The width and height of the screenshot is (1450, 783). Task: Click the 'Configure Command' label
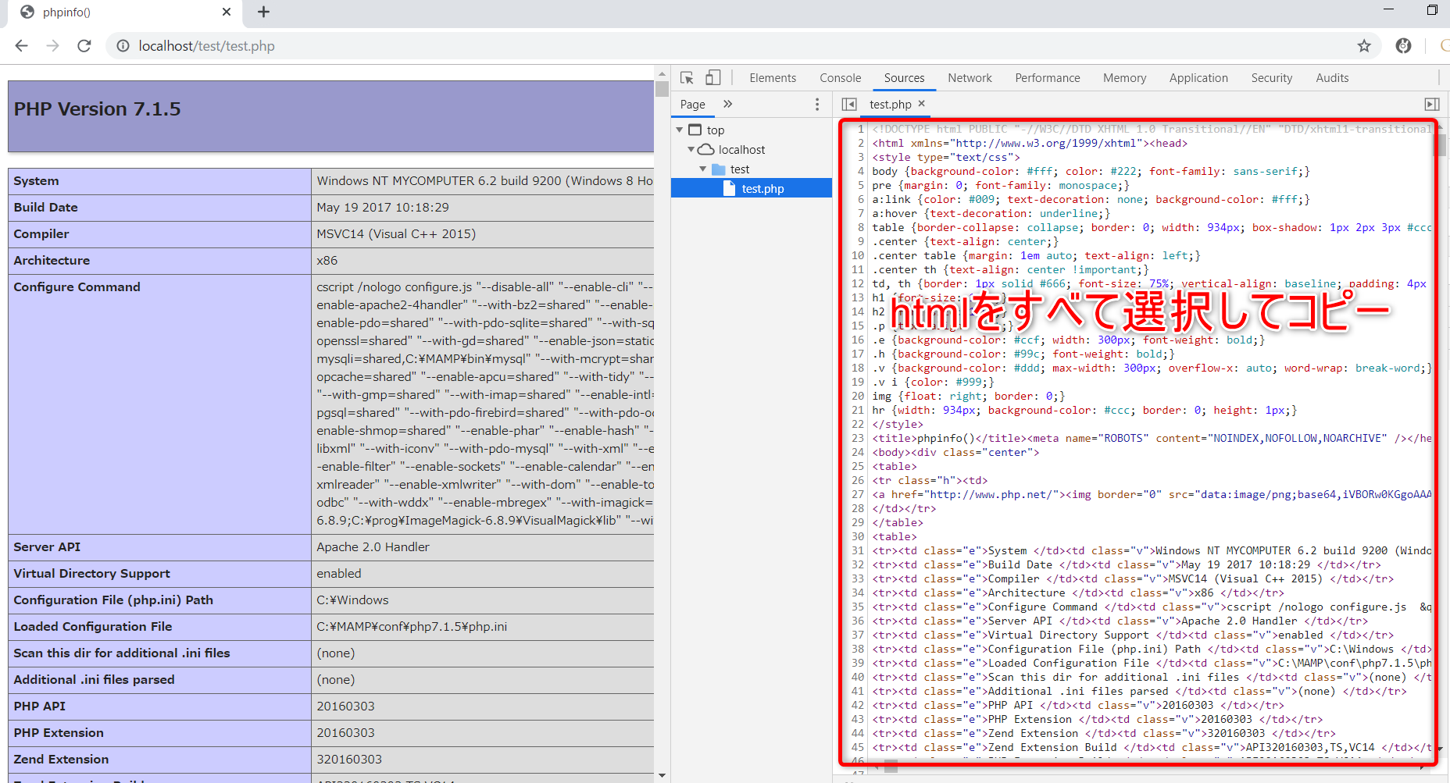click(77, 287)
